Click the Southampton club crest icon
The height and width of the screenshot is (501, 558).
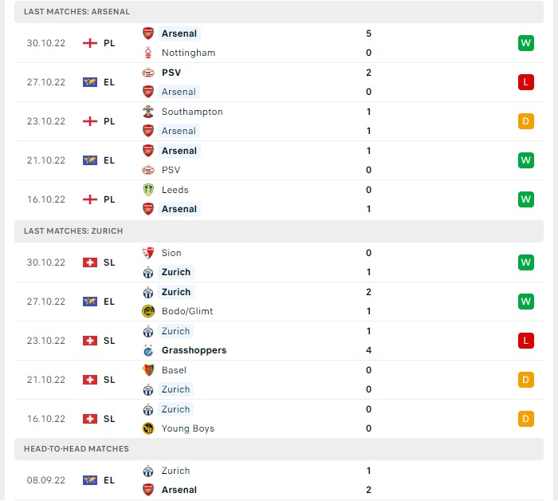click(147, 112)
